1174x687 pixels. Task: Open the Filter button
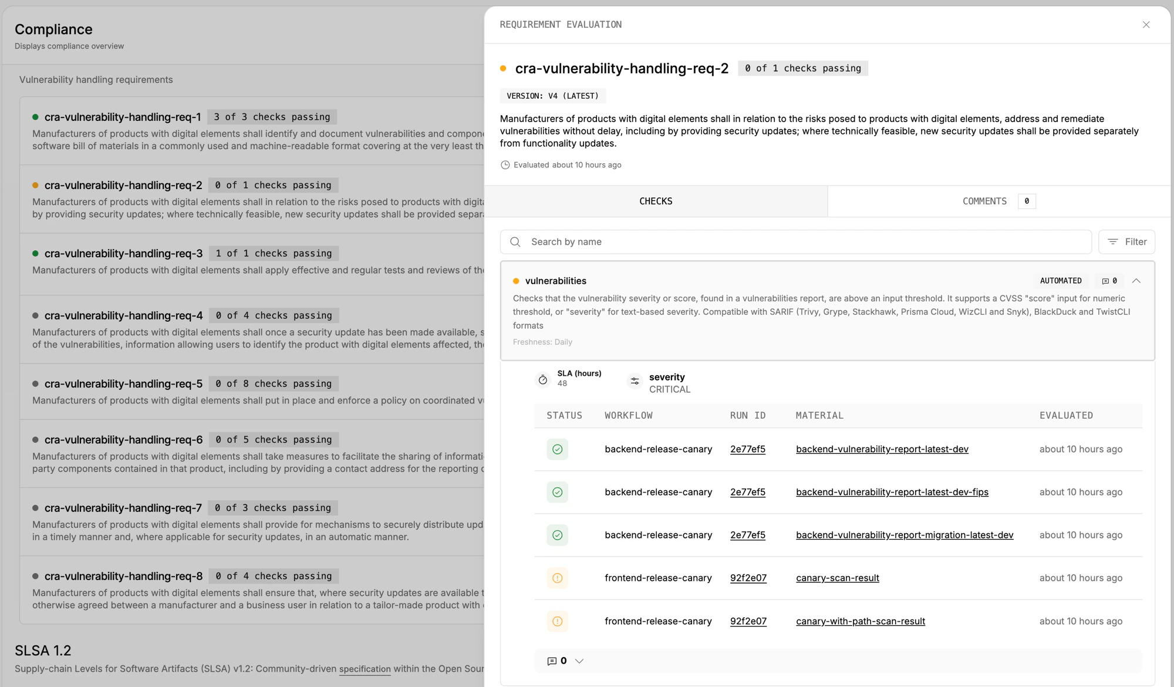(1126, 242)
